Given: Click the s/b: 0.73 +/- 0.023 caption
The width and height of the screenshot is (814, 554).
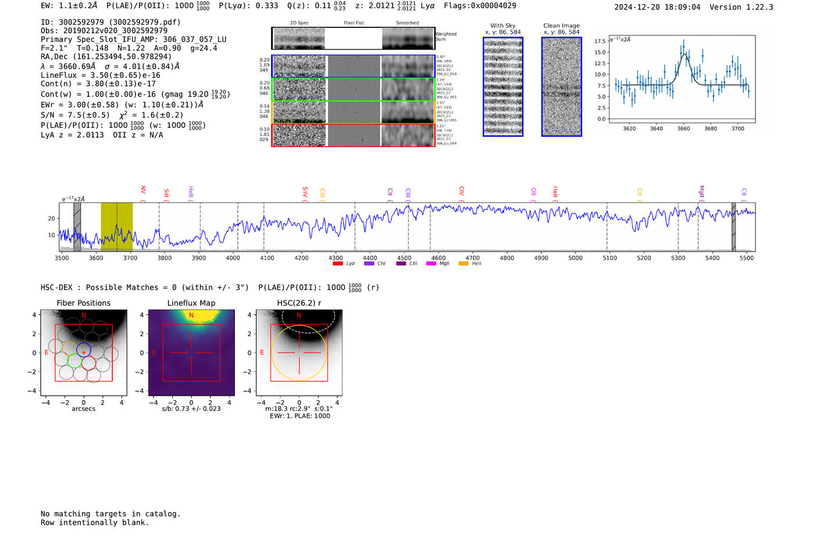Looking at the screenshot, I should pyautogui.click(x=191, y=409).
